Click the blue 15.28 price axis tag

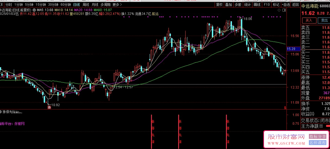click(293, 49)
